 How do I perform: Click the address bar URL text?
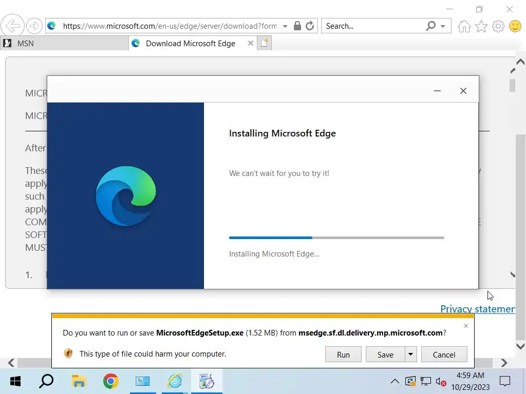[170, 26]
